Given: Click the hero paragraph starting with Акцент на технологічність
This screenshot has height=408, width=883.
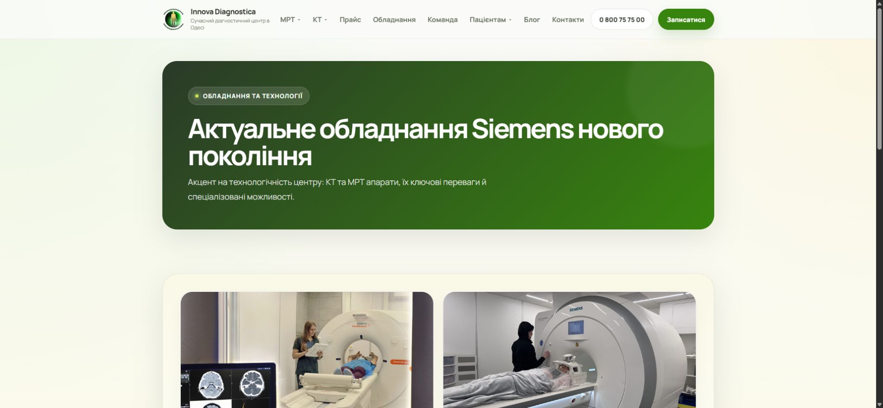Looking at the screenshot, I should [x=337, y=189].
